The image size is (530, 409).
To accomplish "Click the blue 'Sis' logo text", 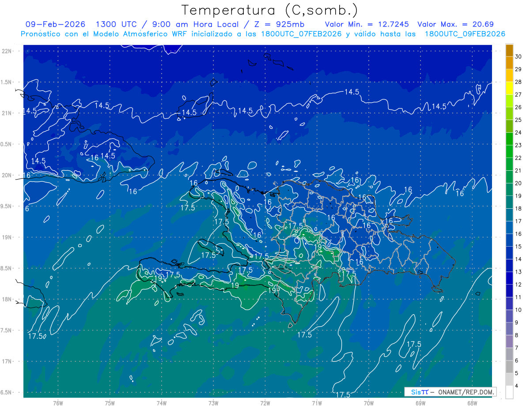I will pyautogui.click(x=416, y=392).
